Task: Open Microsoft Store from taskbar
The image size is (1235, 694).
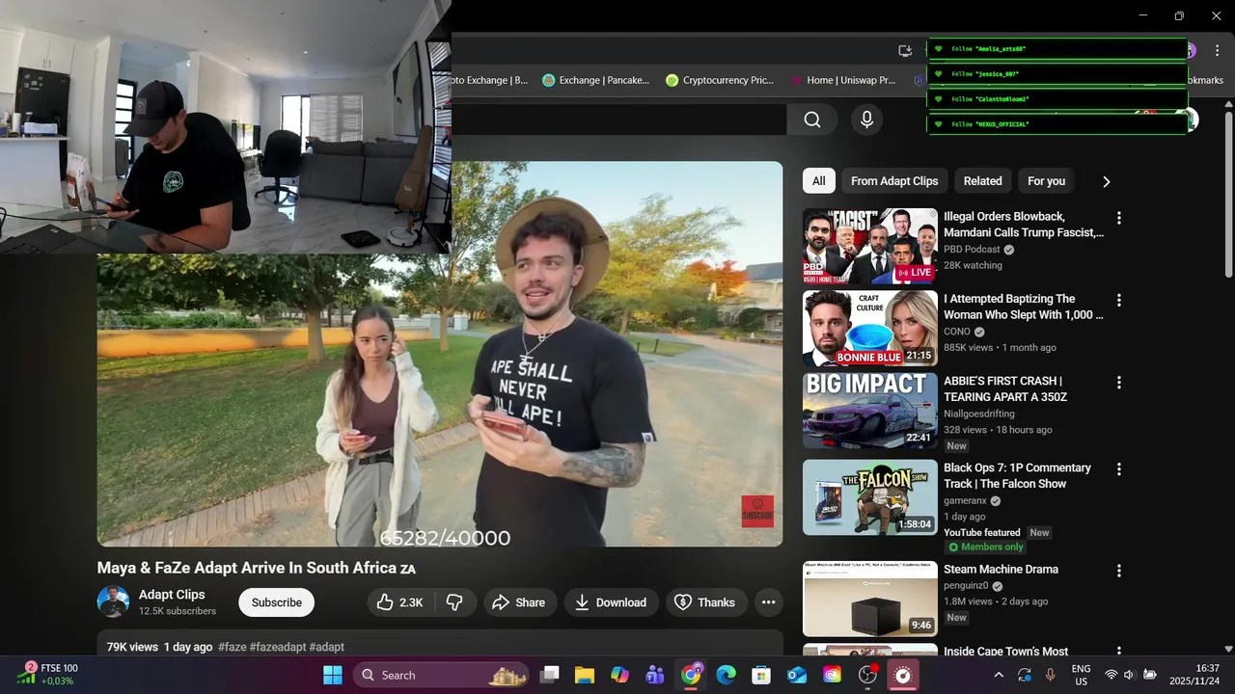Action: tap(761, 675)
